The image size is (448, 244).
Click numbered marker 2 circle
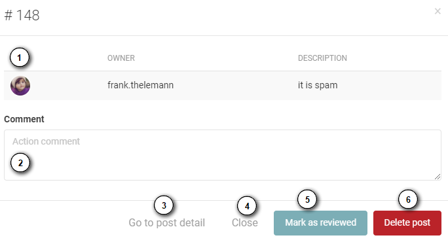point(20,163)
